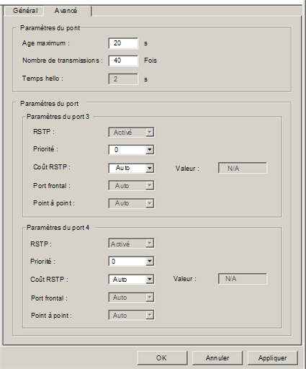Click the port 3 Valeur field
This screenshot has width=306, height=369.
pyautogui.click(x=243, y=168)
